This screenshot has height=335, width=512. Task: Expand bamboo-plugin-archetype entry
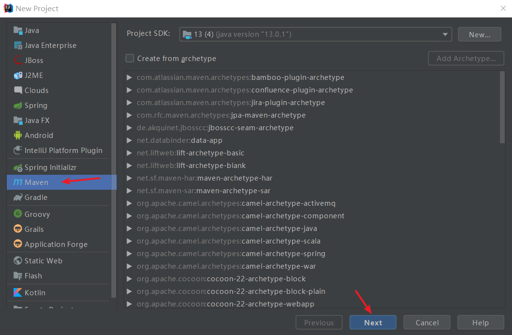pyautogui.click(x=129, y=77)
